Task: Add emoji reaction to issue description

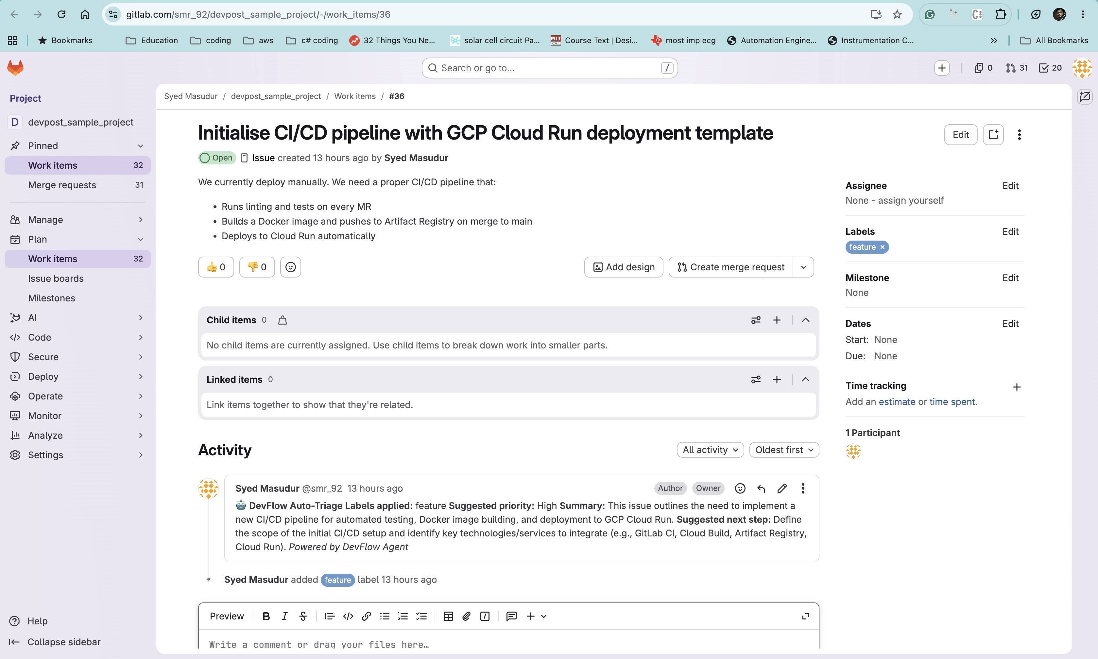Action: 290,267
